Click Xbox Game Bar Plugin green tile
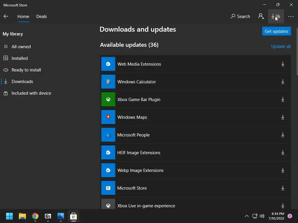The height and width of the screenshot is (223, 298). (108, 99)
